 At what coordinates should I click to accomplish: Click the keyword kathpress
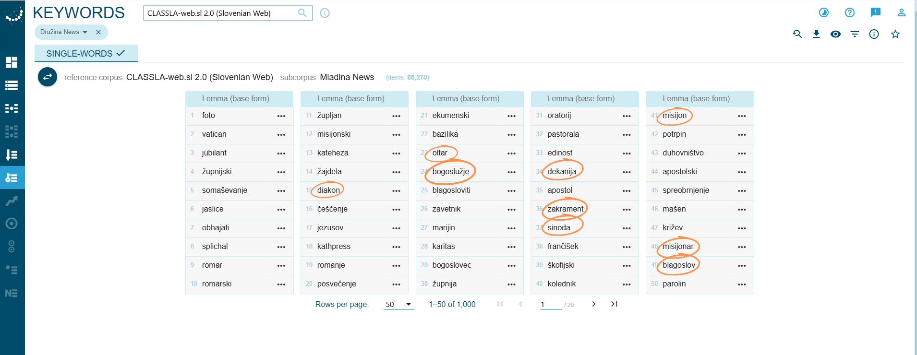[x=334, y=246]
